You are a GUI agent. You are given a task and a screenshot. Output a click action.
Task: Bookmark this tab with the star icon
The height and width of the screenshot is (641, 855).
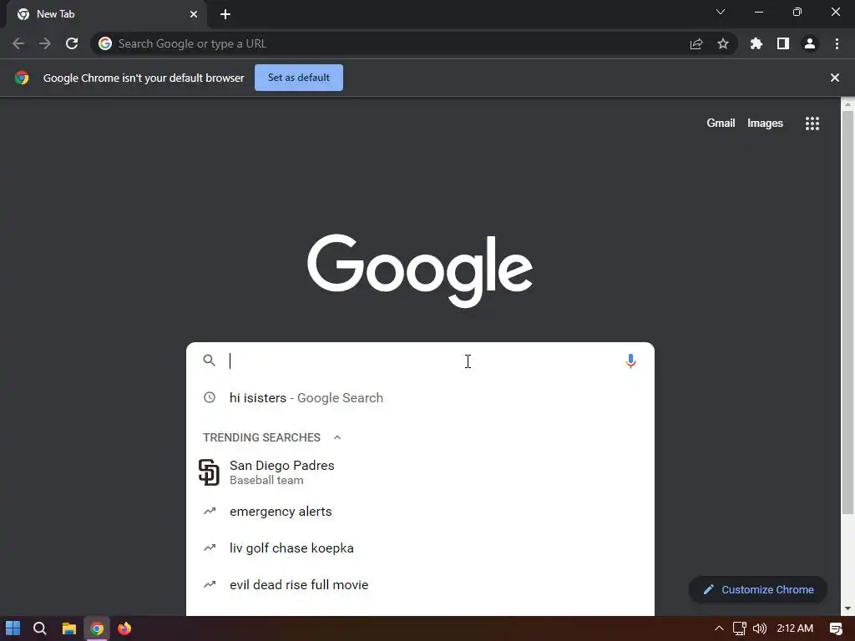[723, 43]
